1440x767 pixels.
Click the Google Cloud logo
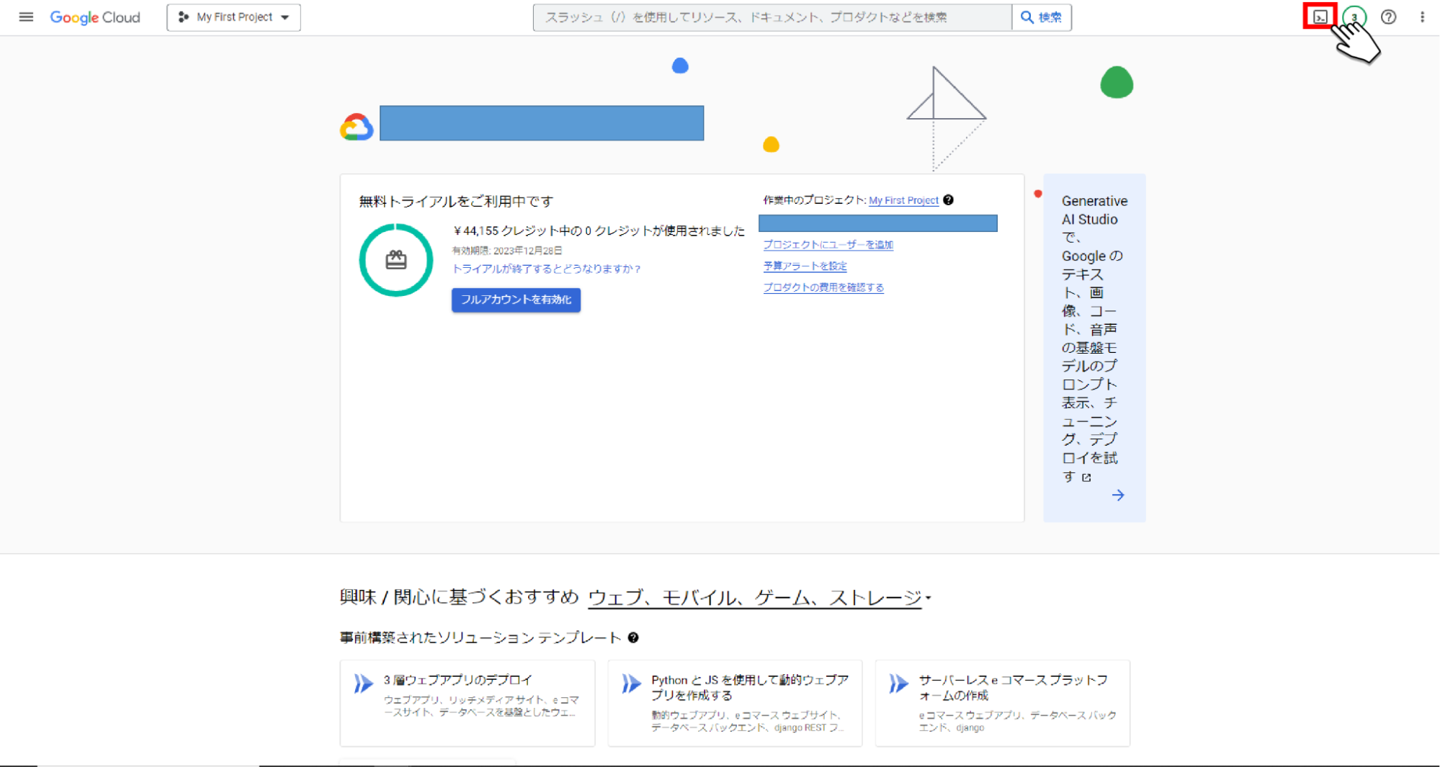click(94, 17)
